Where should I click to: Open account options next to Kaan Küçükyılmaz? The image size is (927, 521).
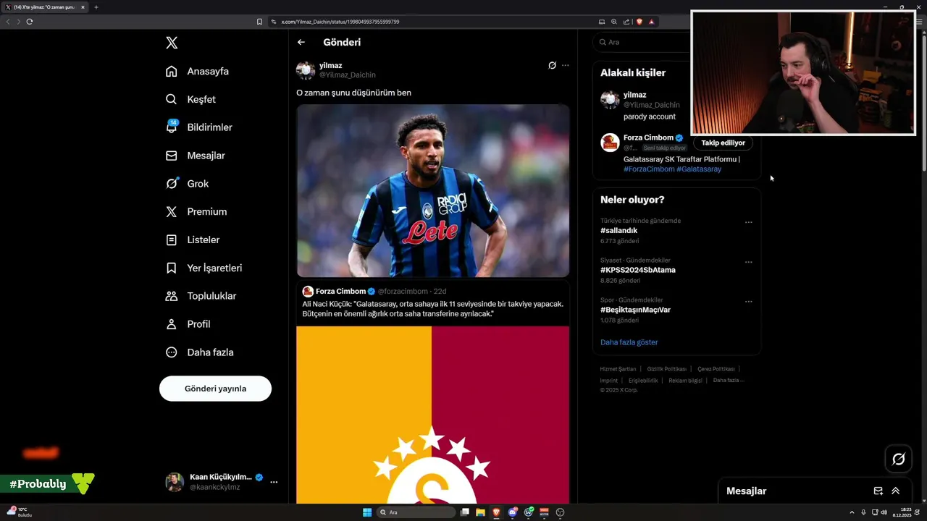click(274, 482)
